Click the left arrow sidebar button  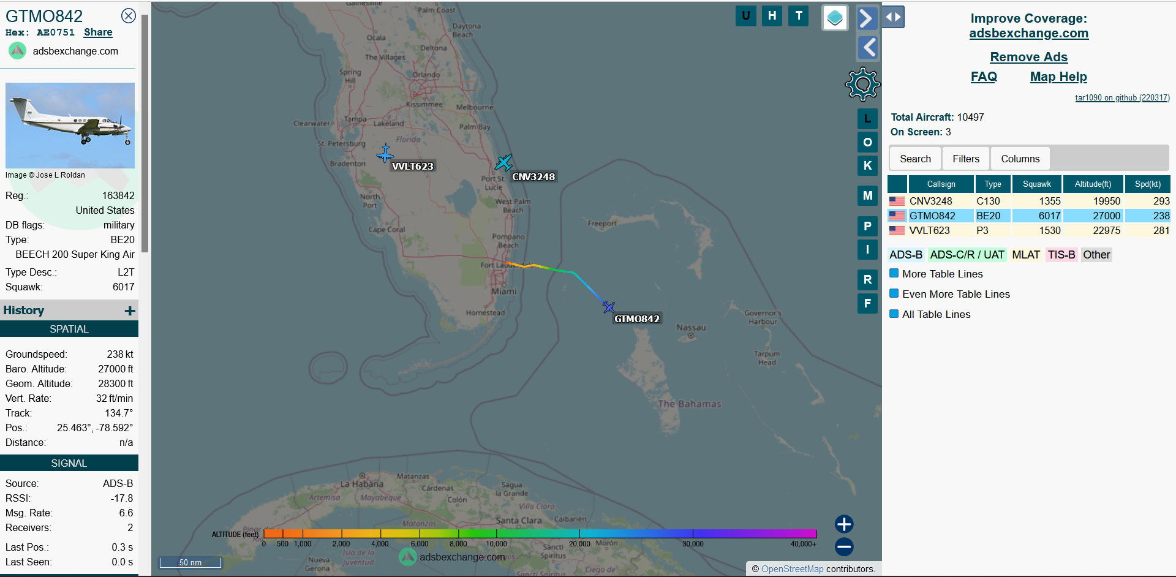pyautogui.click(x=867, y=47)
